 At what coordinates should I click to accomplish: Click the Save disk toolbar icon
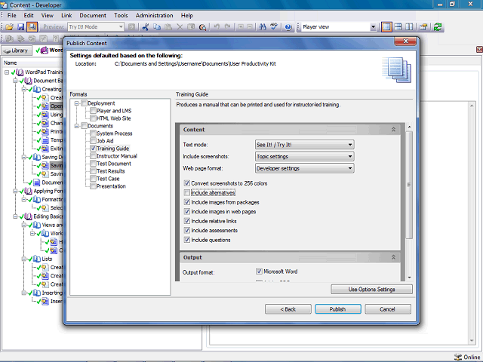[x=20, y=27]
